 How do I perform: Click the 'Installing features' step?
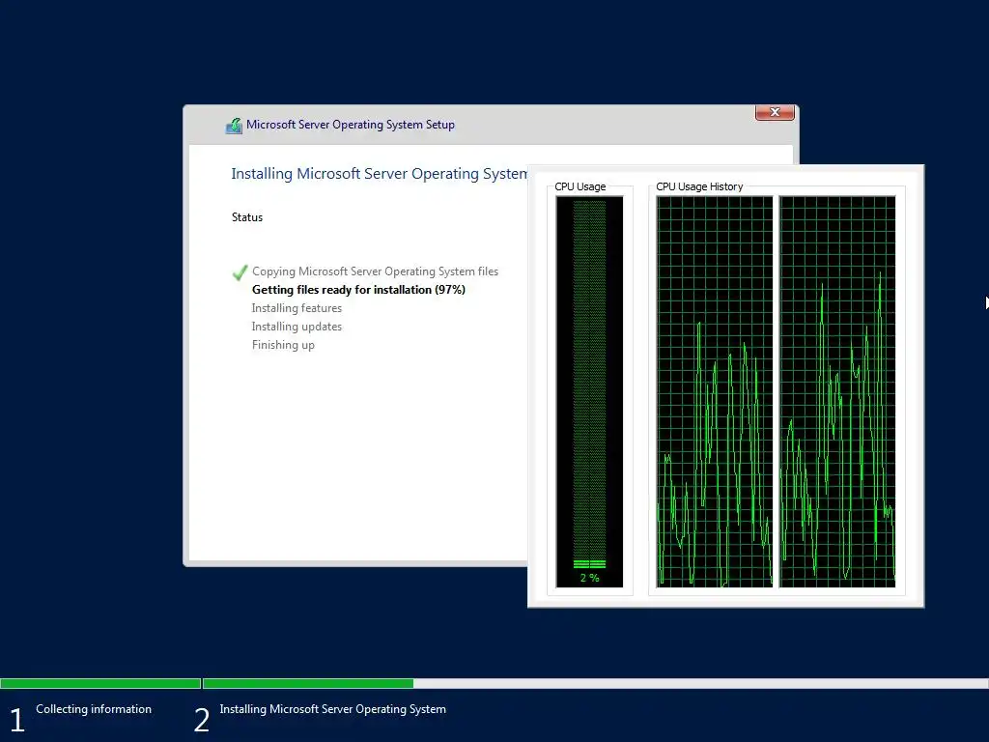(x=297, y=308)
